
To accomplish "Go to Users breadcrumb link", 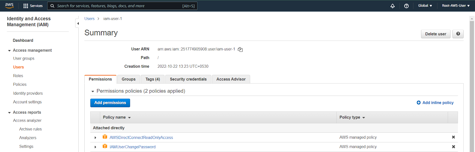I will 89,19.
